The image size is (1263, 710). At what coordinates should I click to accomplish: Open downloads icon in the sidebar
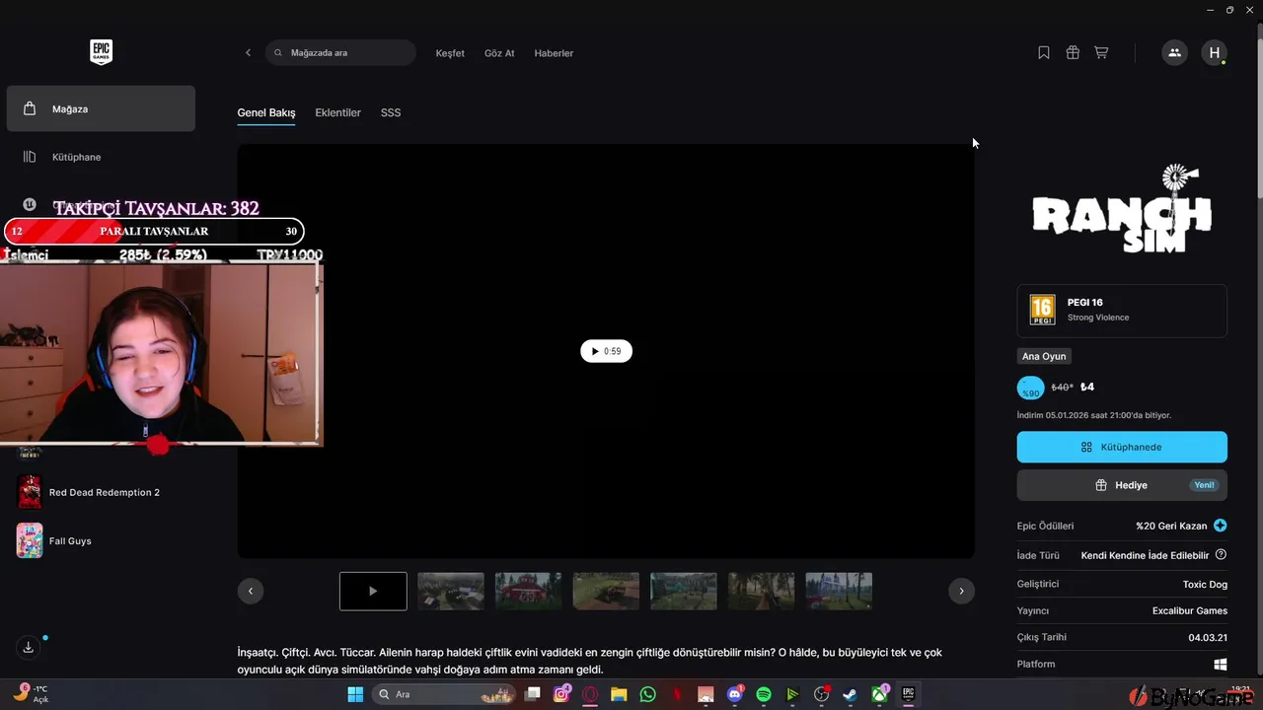29,647
